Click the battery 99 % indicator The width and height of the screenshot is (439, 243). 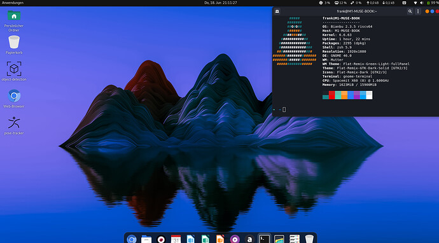(433, 3)
